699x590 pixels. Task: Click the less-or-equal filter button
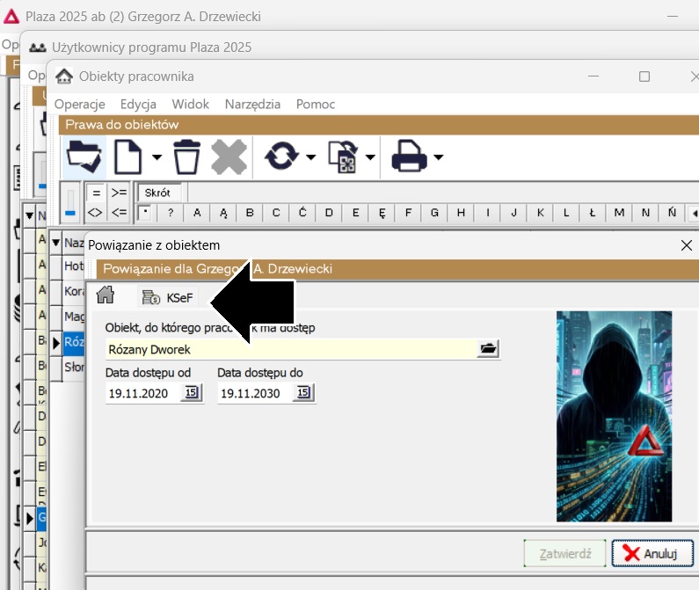pyautogui.click(x=119, y=213)
